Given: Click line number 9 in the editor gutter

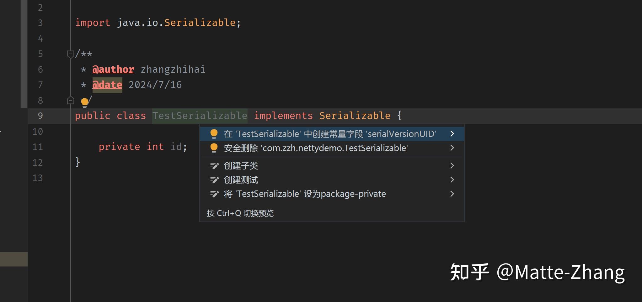Looking at the screenshot, I should (40, 116).
